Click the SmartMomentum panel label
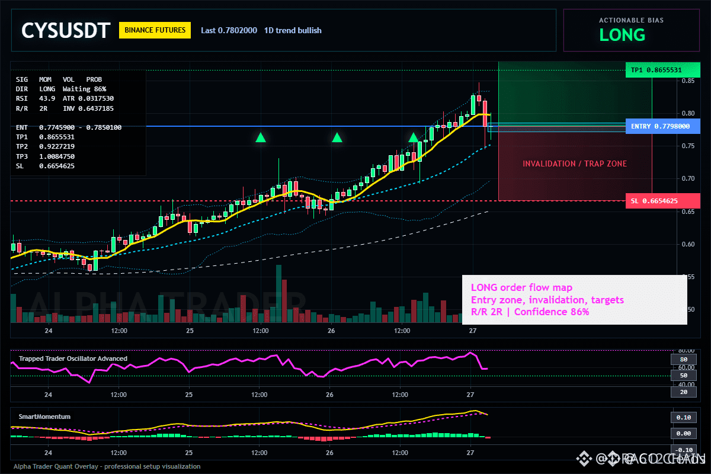The width and height of the screenshot is (711, 474). [x=44, y=417]
